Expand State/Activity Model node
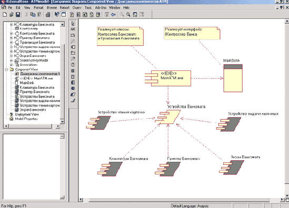Image resolution: width=289 pixels, height=208 pixels. (x=11, y=60)
